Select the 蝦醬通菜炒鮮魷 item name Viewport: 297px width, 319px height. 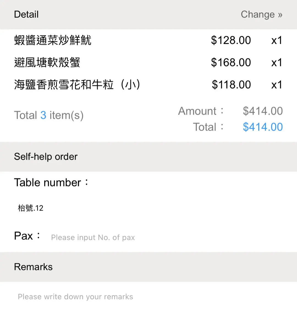point(53,40)
